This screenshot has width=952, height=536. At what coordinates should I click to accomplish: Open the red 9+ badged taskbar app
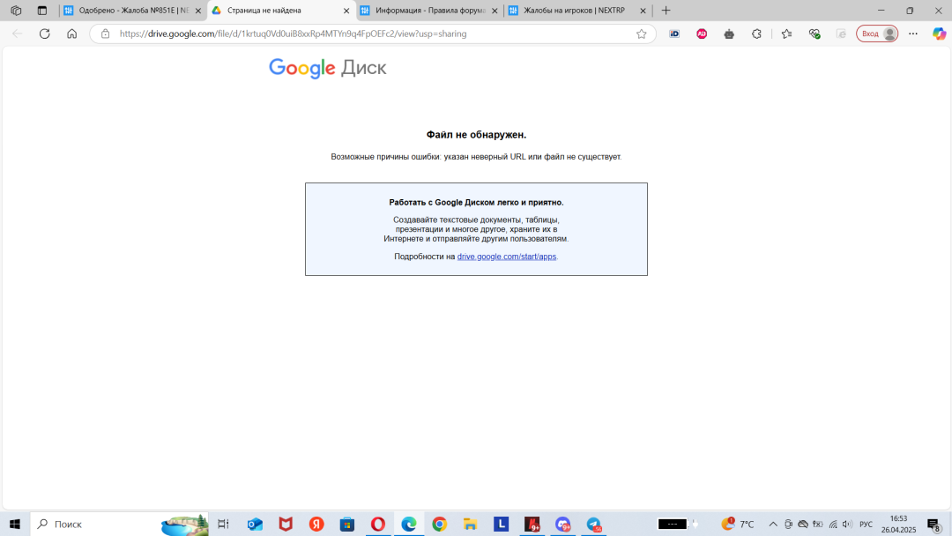point(532,524)
